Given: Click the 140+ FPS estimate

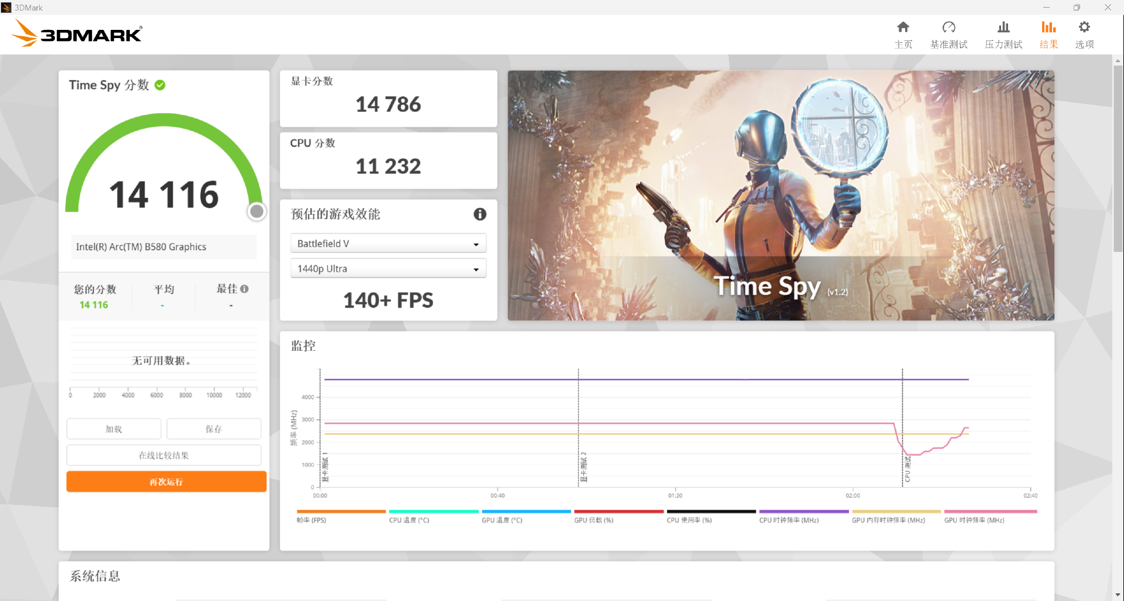Looking at the screenshot, I should pyautogui.click(x=388, y=300).
